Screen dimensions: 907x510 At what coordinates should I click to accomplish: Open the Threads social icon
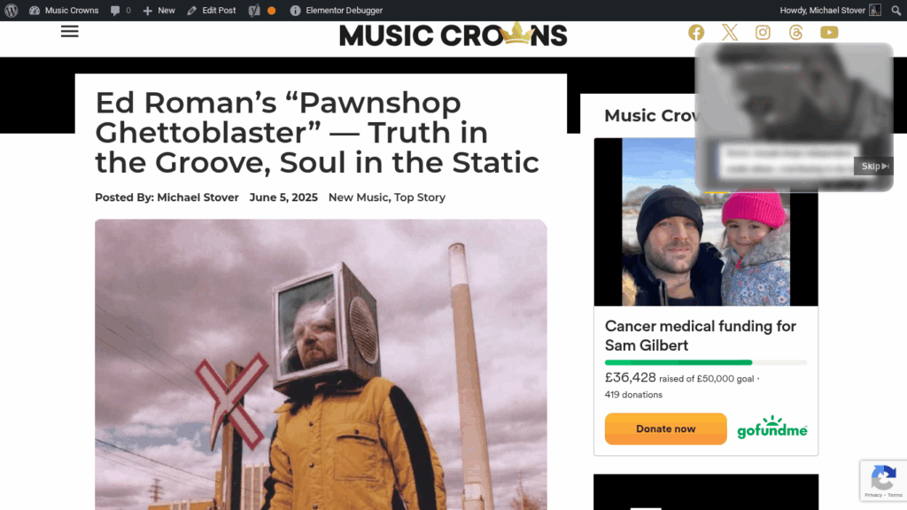tap(796, 33)
